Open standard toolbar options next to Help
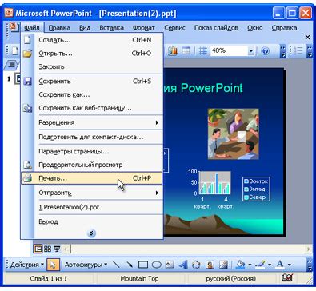316x291 pixels. (x=283, y=51)
